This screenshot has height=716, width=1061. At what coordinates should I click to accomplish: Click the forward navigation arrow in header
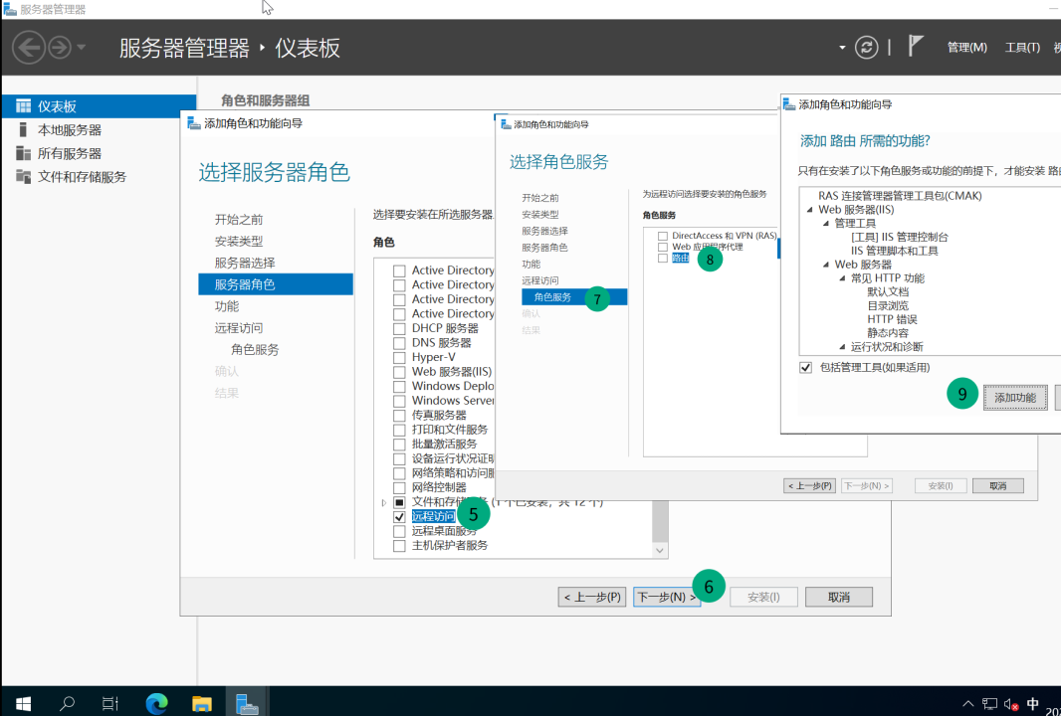point(60,48)
